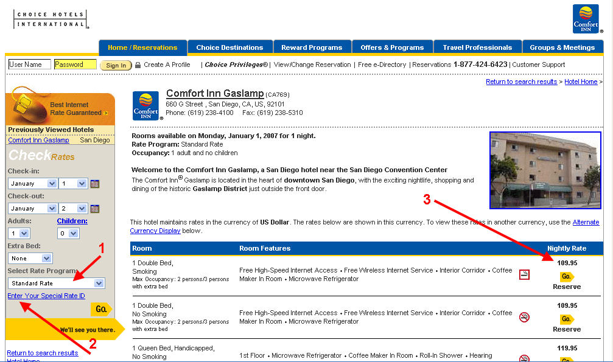Screen dimensions: 613x362
Task: Click Reserve for No Smoking Double Bed room
Action: coord(567,329)
